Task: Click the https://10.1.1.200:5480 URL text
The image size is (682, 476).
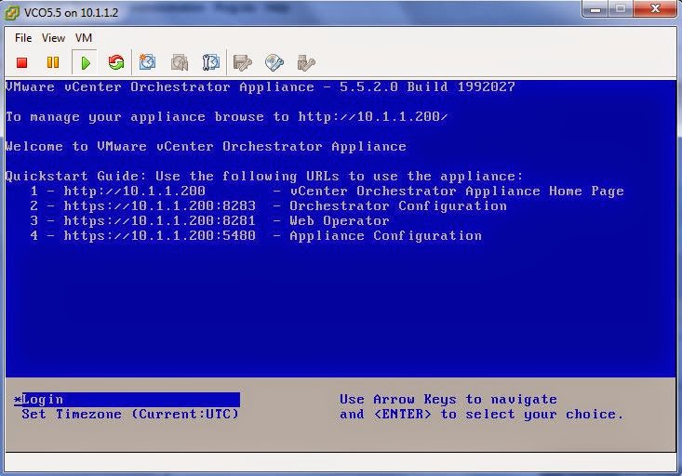Action: tap(160, 235)
